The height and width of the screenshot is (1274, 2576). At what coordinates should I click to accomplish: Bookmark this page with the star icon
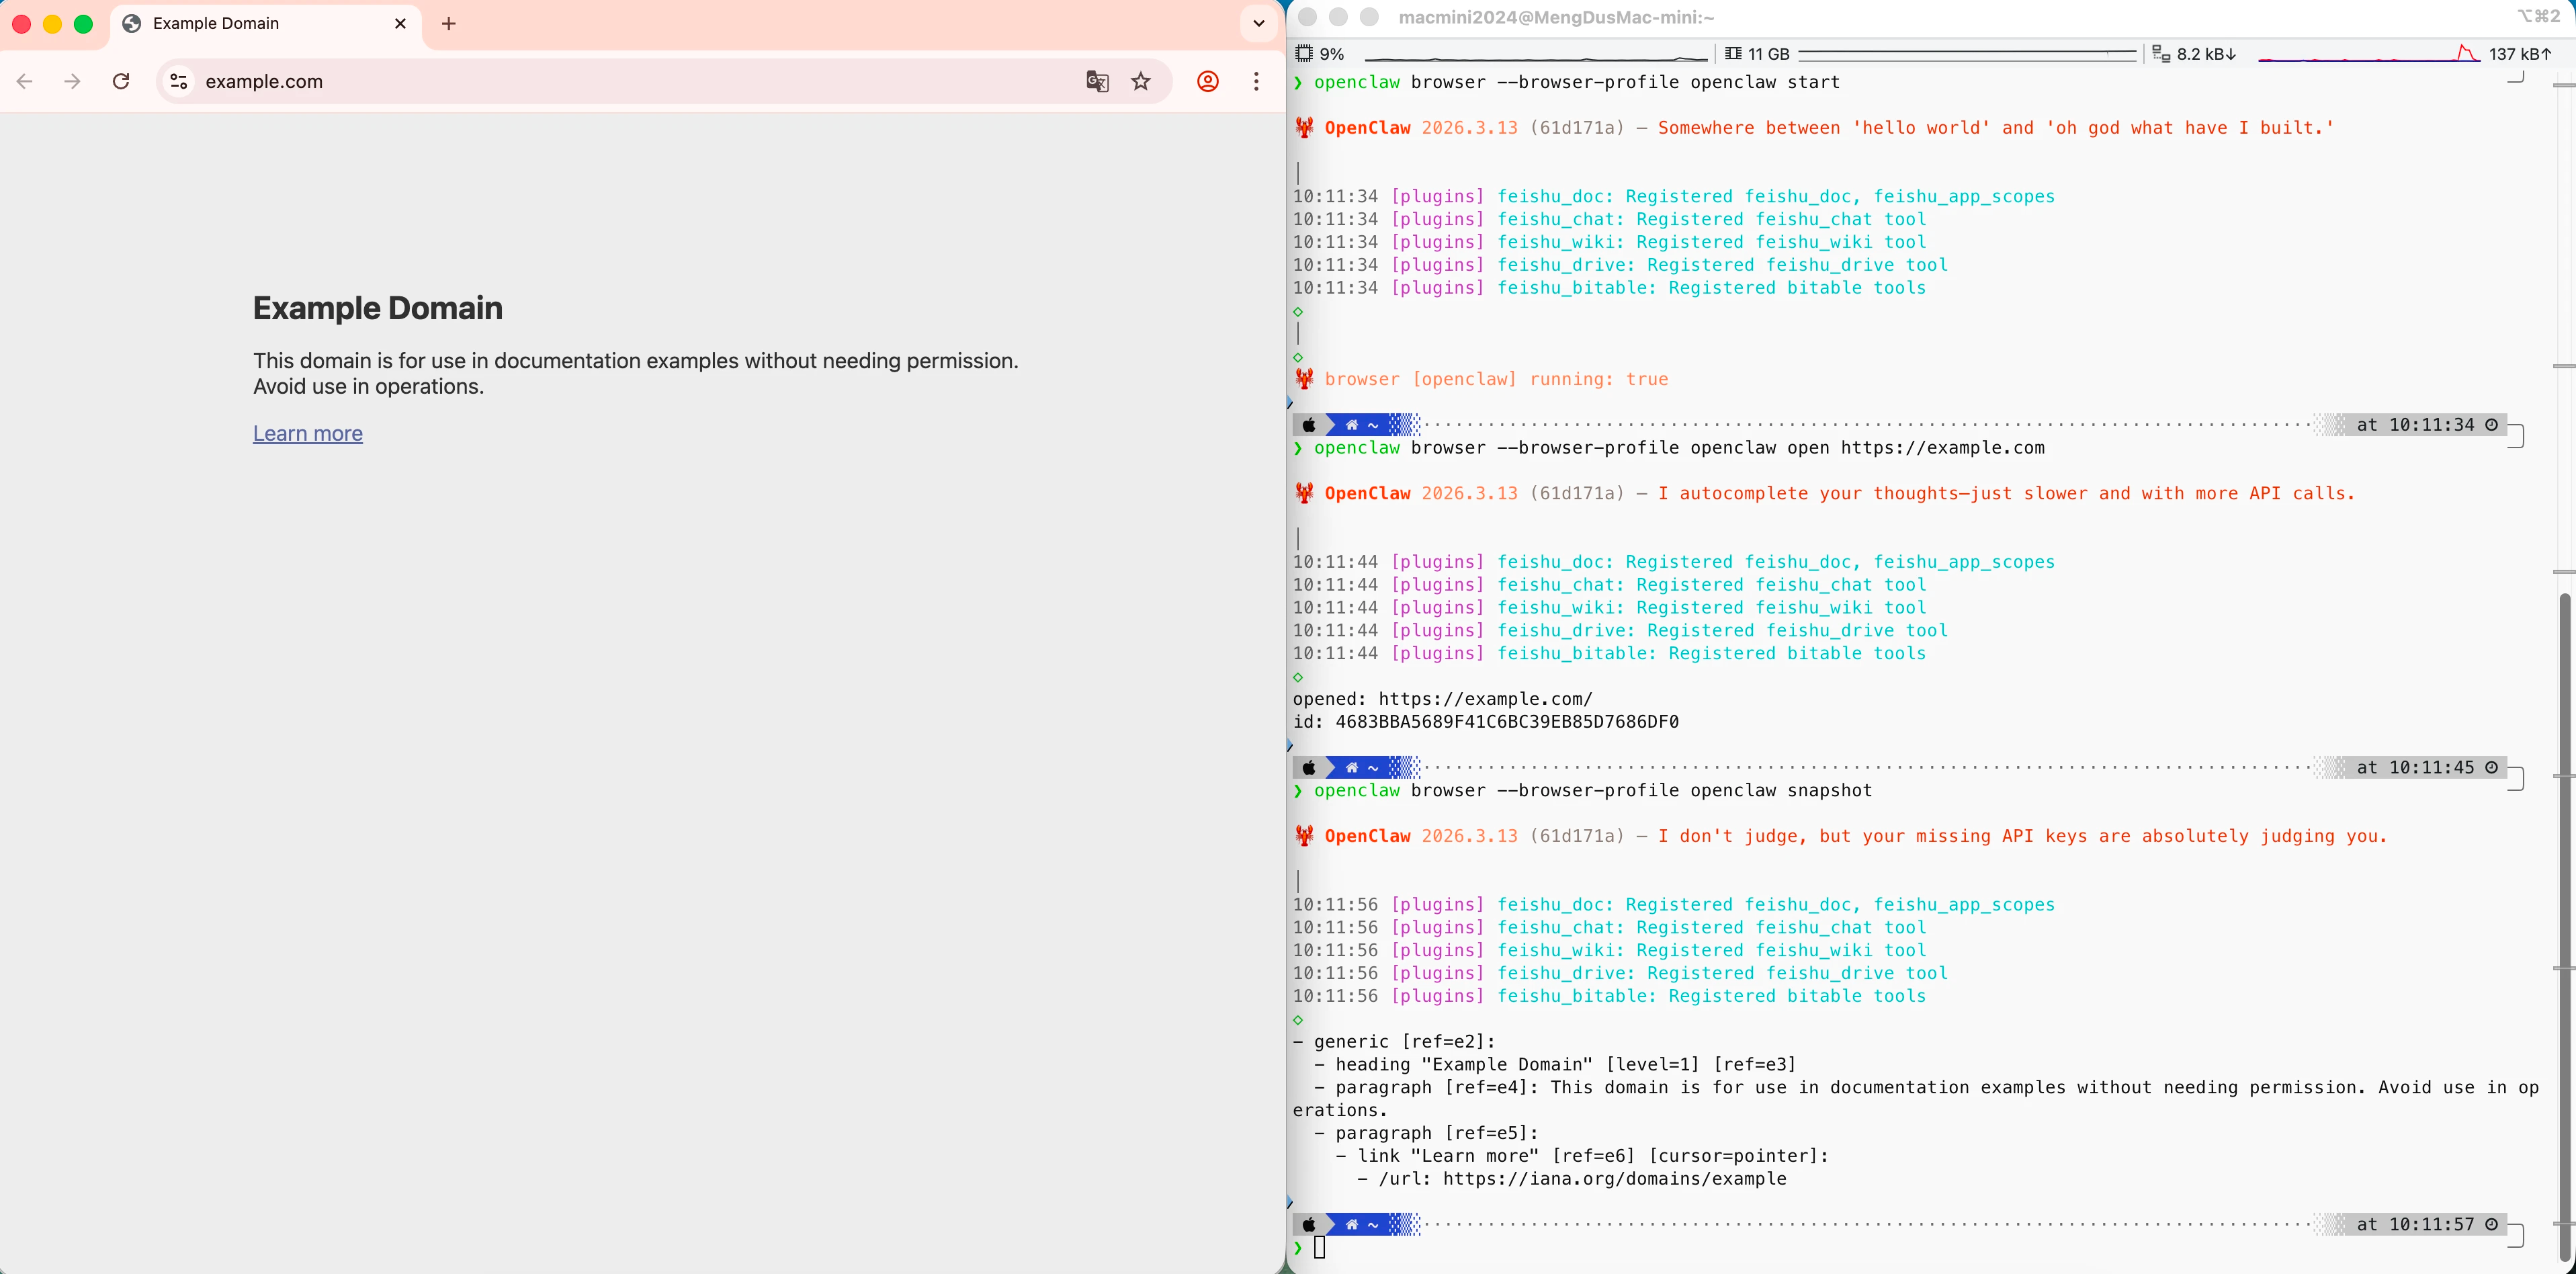point(1141,82)
